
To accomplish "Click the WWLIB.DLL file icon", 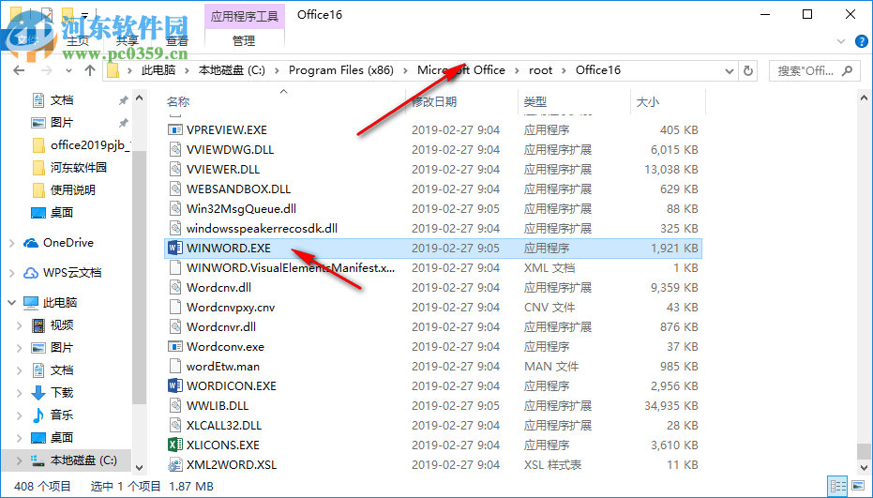I will [175, 405].
